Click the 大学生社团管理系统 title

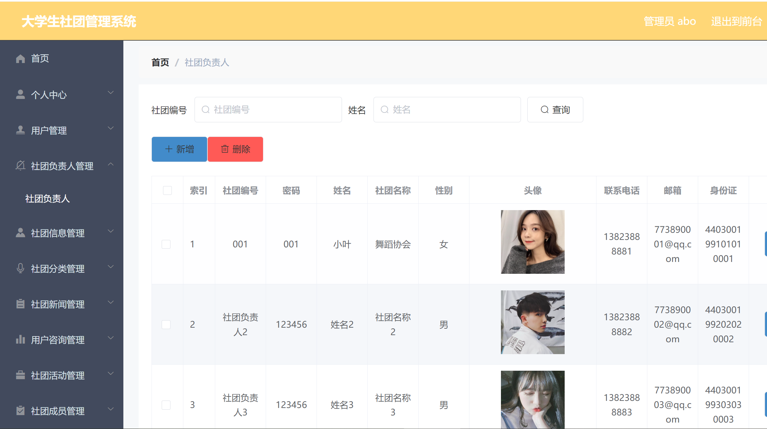point(79,21)
